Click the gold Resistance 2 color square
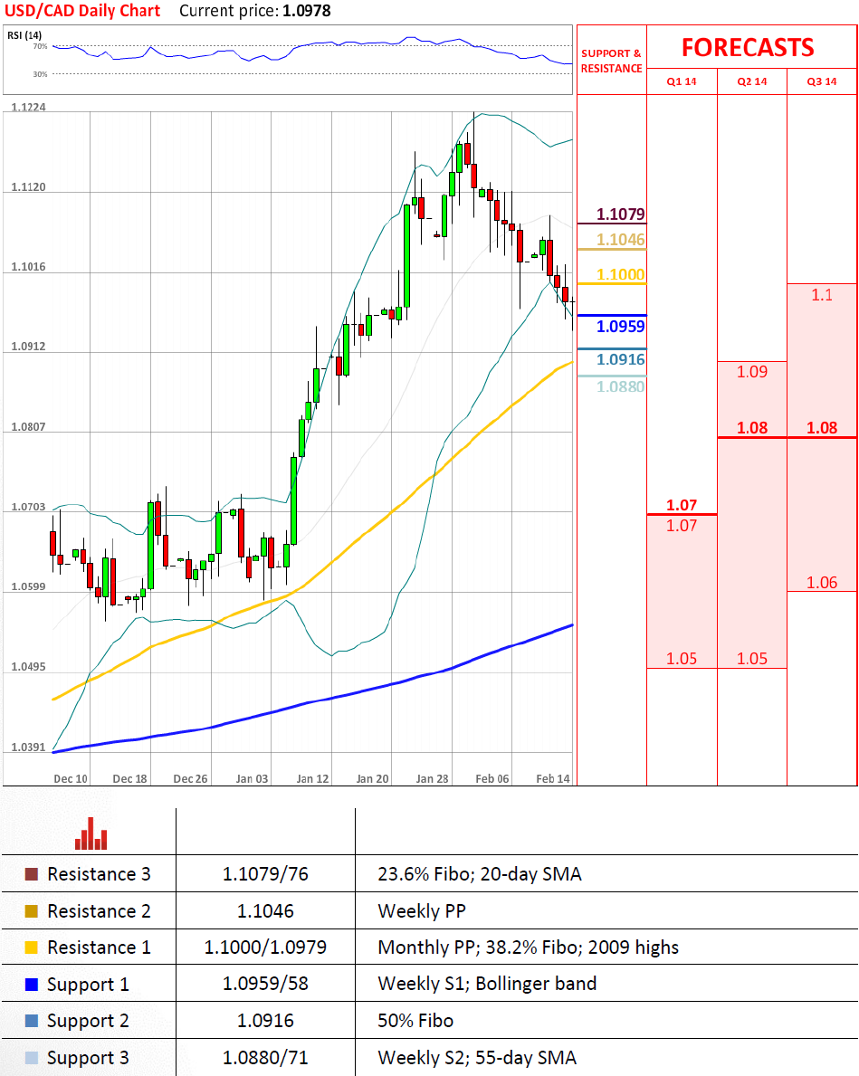Screen dimensions: 859x1076 [32, 911]
